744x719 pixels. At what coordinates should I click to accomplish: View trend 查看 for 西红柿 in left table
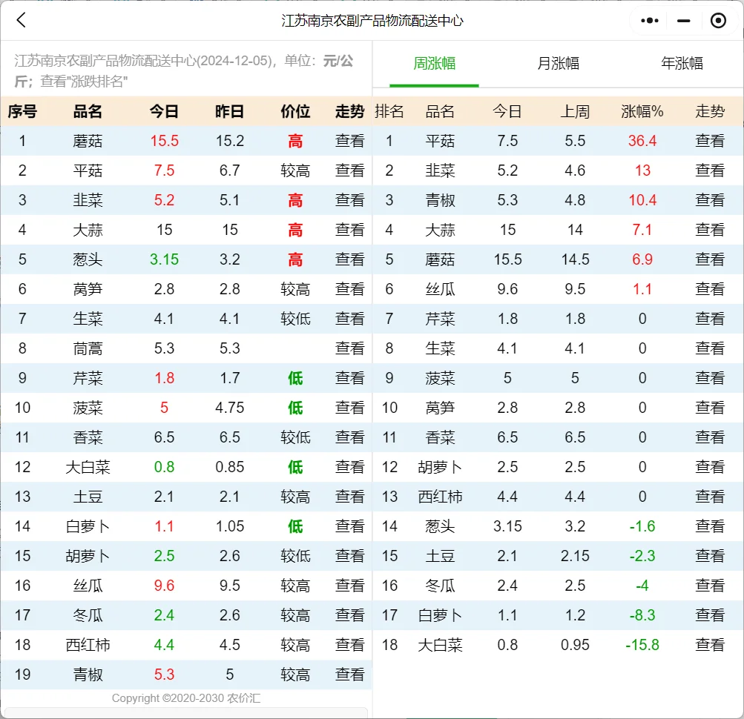[349, 645]
